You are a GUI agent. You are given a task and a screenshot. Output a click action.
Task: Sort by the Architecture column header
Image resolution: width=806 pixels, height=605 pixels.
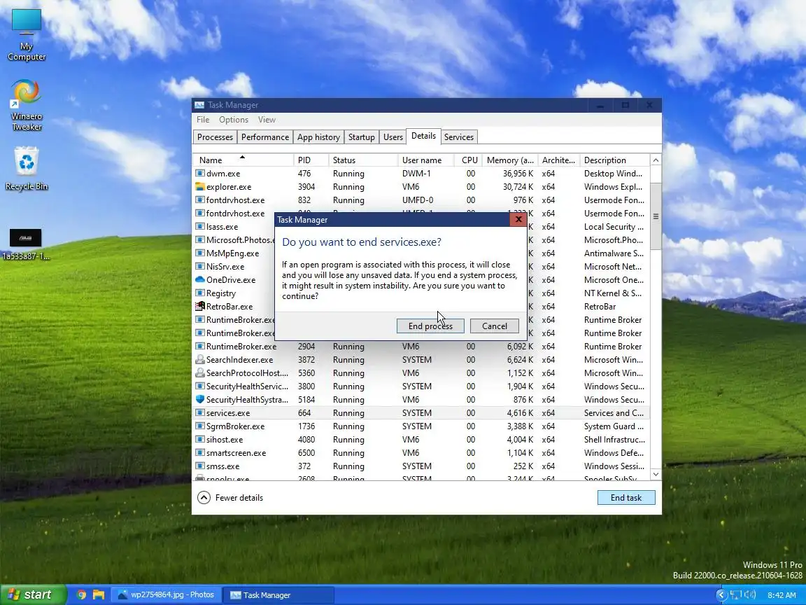click(x=559, y=160)
